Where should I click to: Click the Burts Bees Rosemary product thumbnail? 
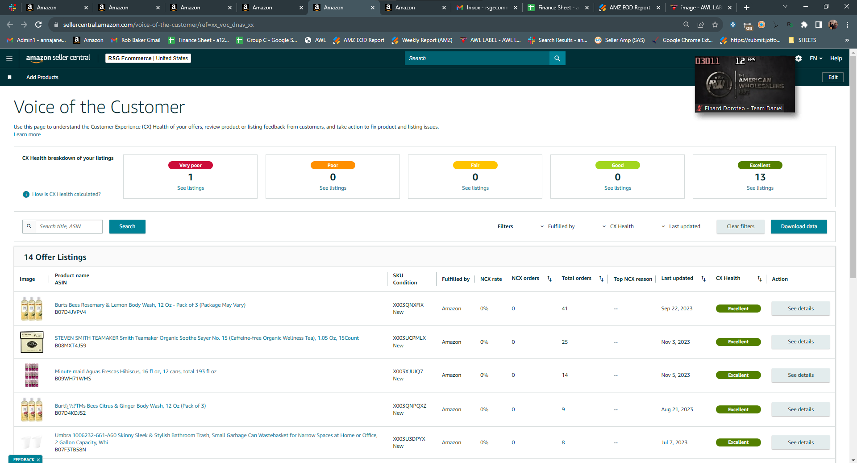32,309
